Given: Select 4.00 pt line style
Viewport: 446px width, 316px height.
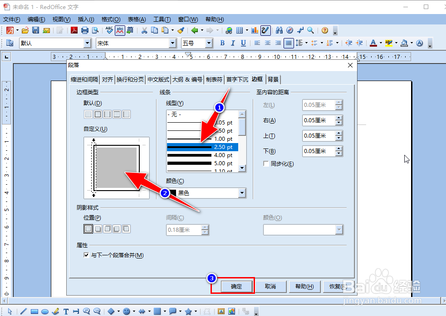Looking at the screenshot, I should (202, 155).
